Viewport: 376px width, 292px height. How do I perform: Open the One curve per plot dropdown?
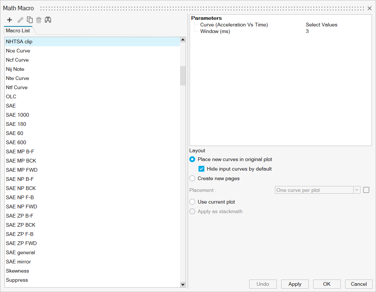(318, 190)
